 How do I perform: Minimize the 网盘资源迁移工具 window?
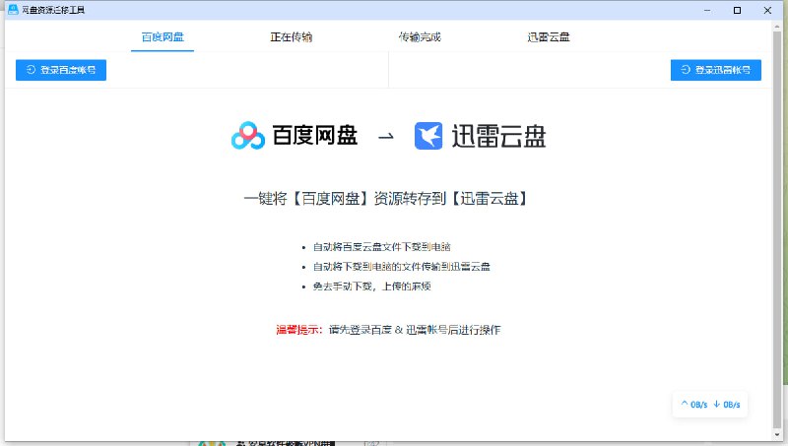click(707, 10)
